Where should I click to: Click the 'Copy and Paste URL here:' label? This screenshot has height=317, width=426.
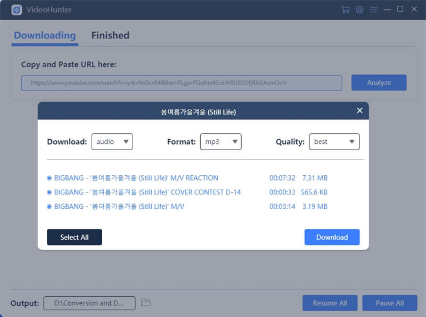[69, 64]
